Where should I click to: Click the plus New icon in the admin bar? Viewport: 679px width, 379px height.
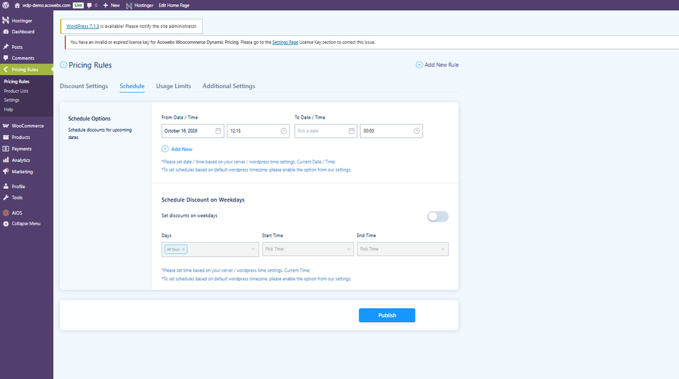pyautogui.click(x=105, y=5)
